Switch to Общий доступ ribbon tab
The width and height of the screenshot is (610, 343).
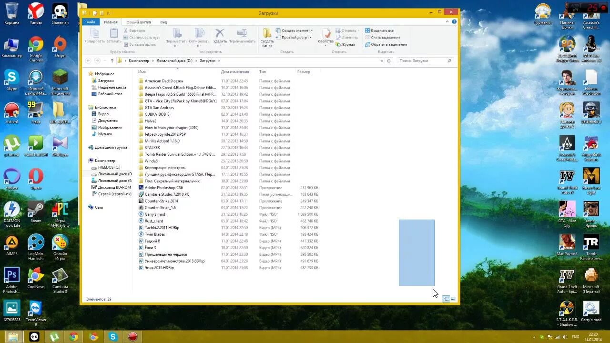[x=139, y=22]
